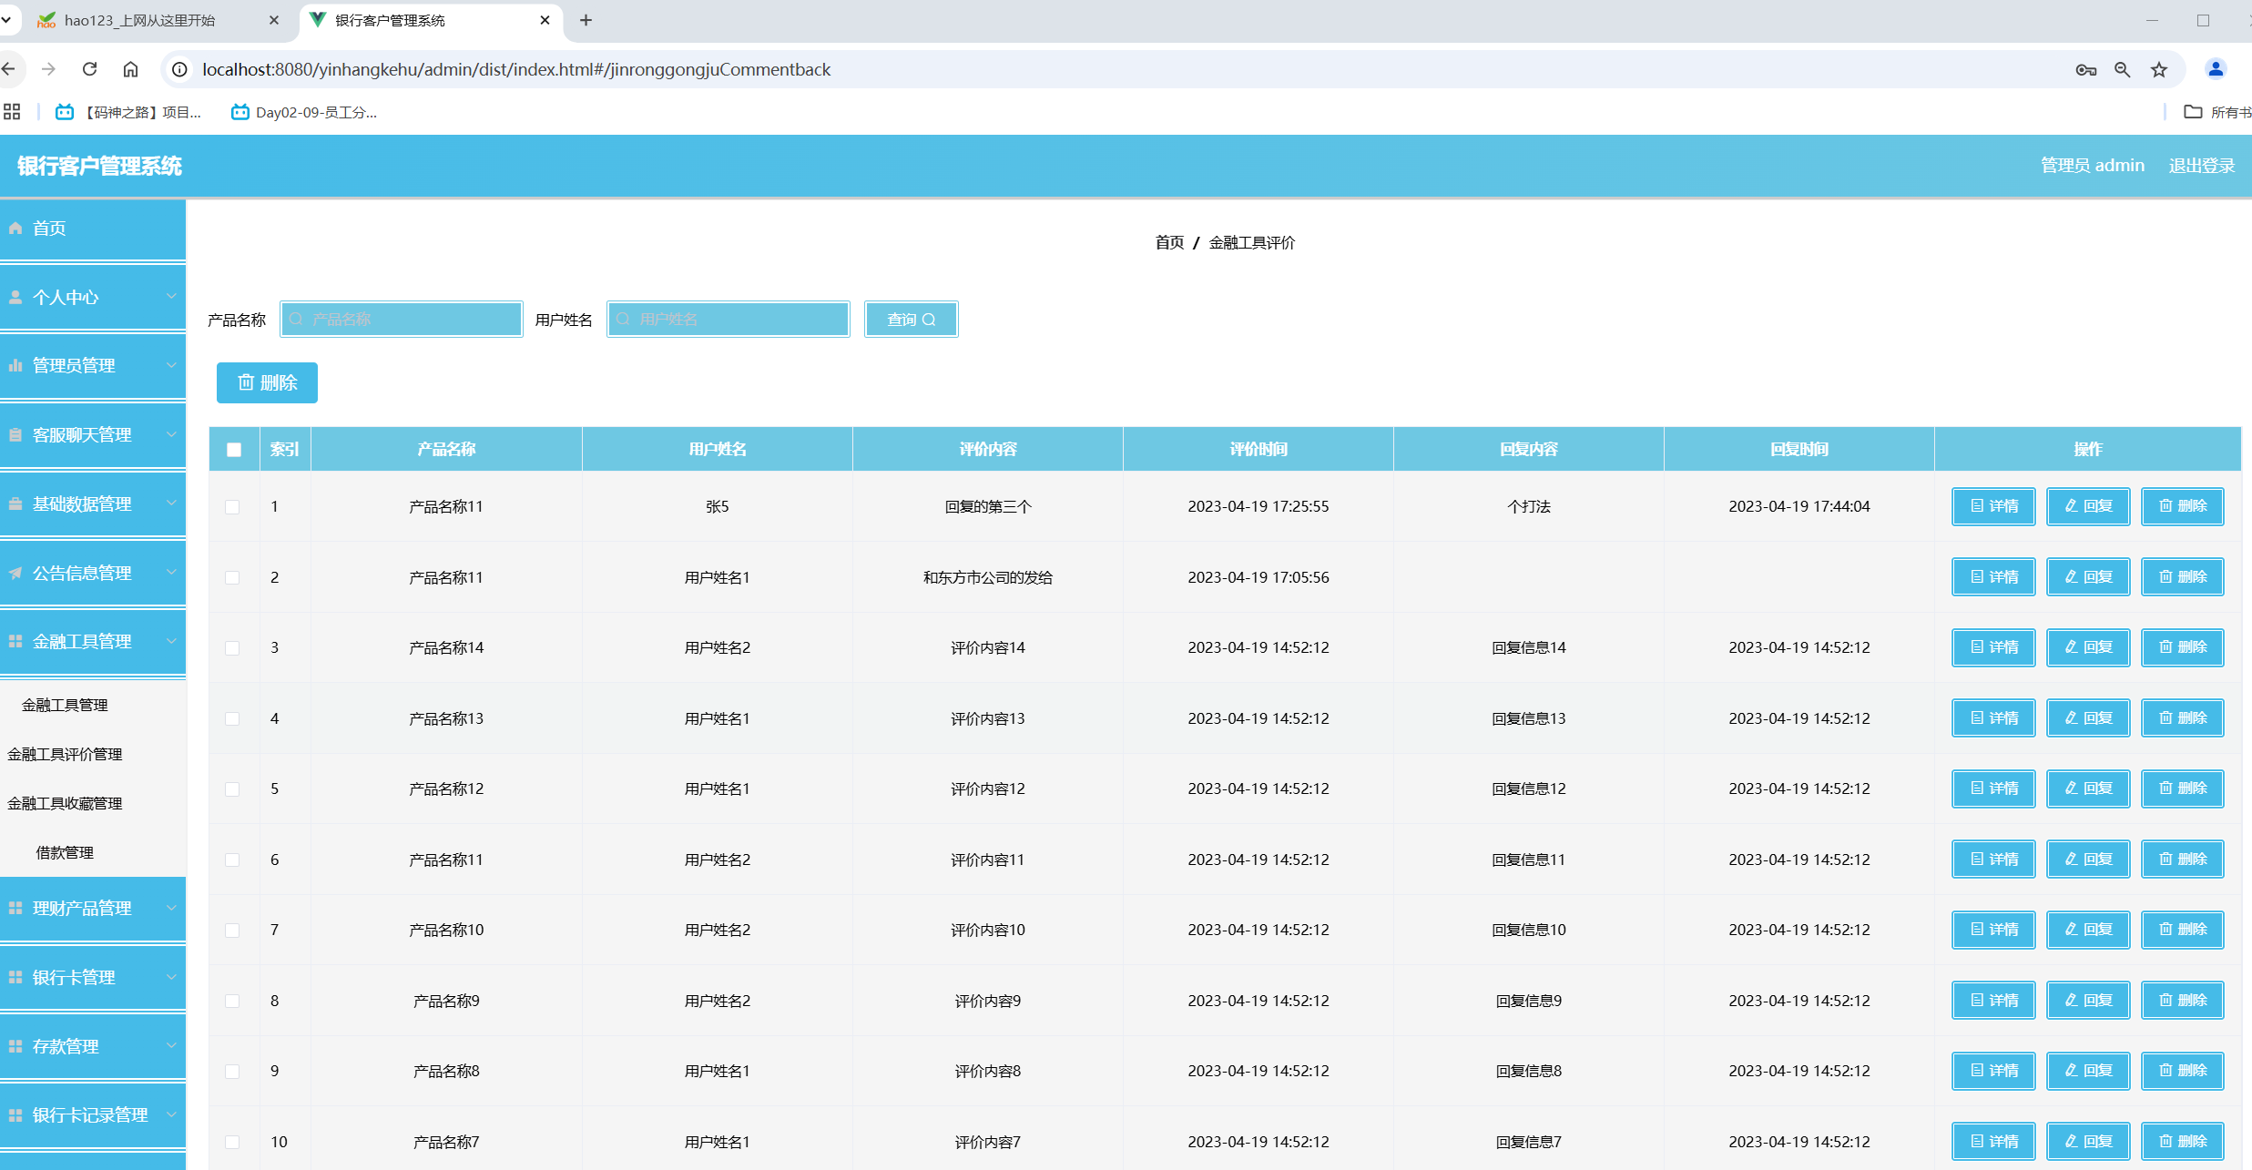This screenshot has height=1170, width=2252.
Task: Toggle the select-all checkbox in table header
Action: pyautogui.click(x=234, y=450)
